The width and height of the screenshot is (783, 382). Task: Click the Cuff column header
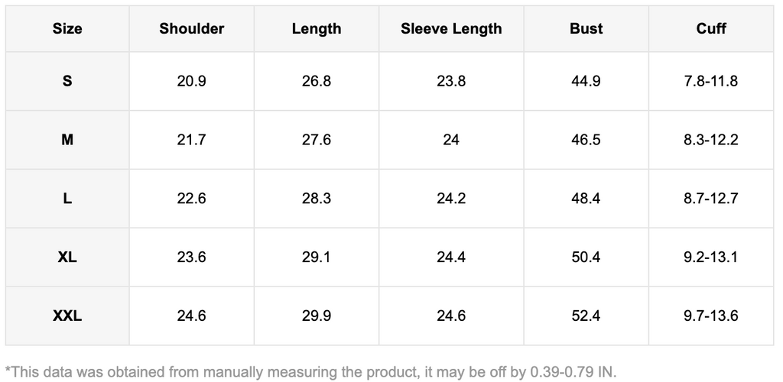click(711, 29)
